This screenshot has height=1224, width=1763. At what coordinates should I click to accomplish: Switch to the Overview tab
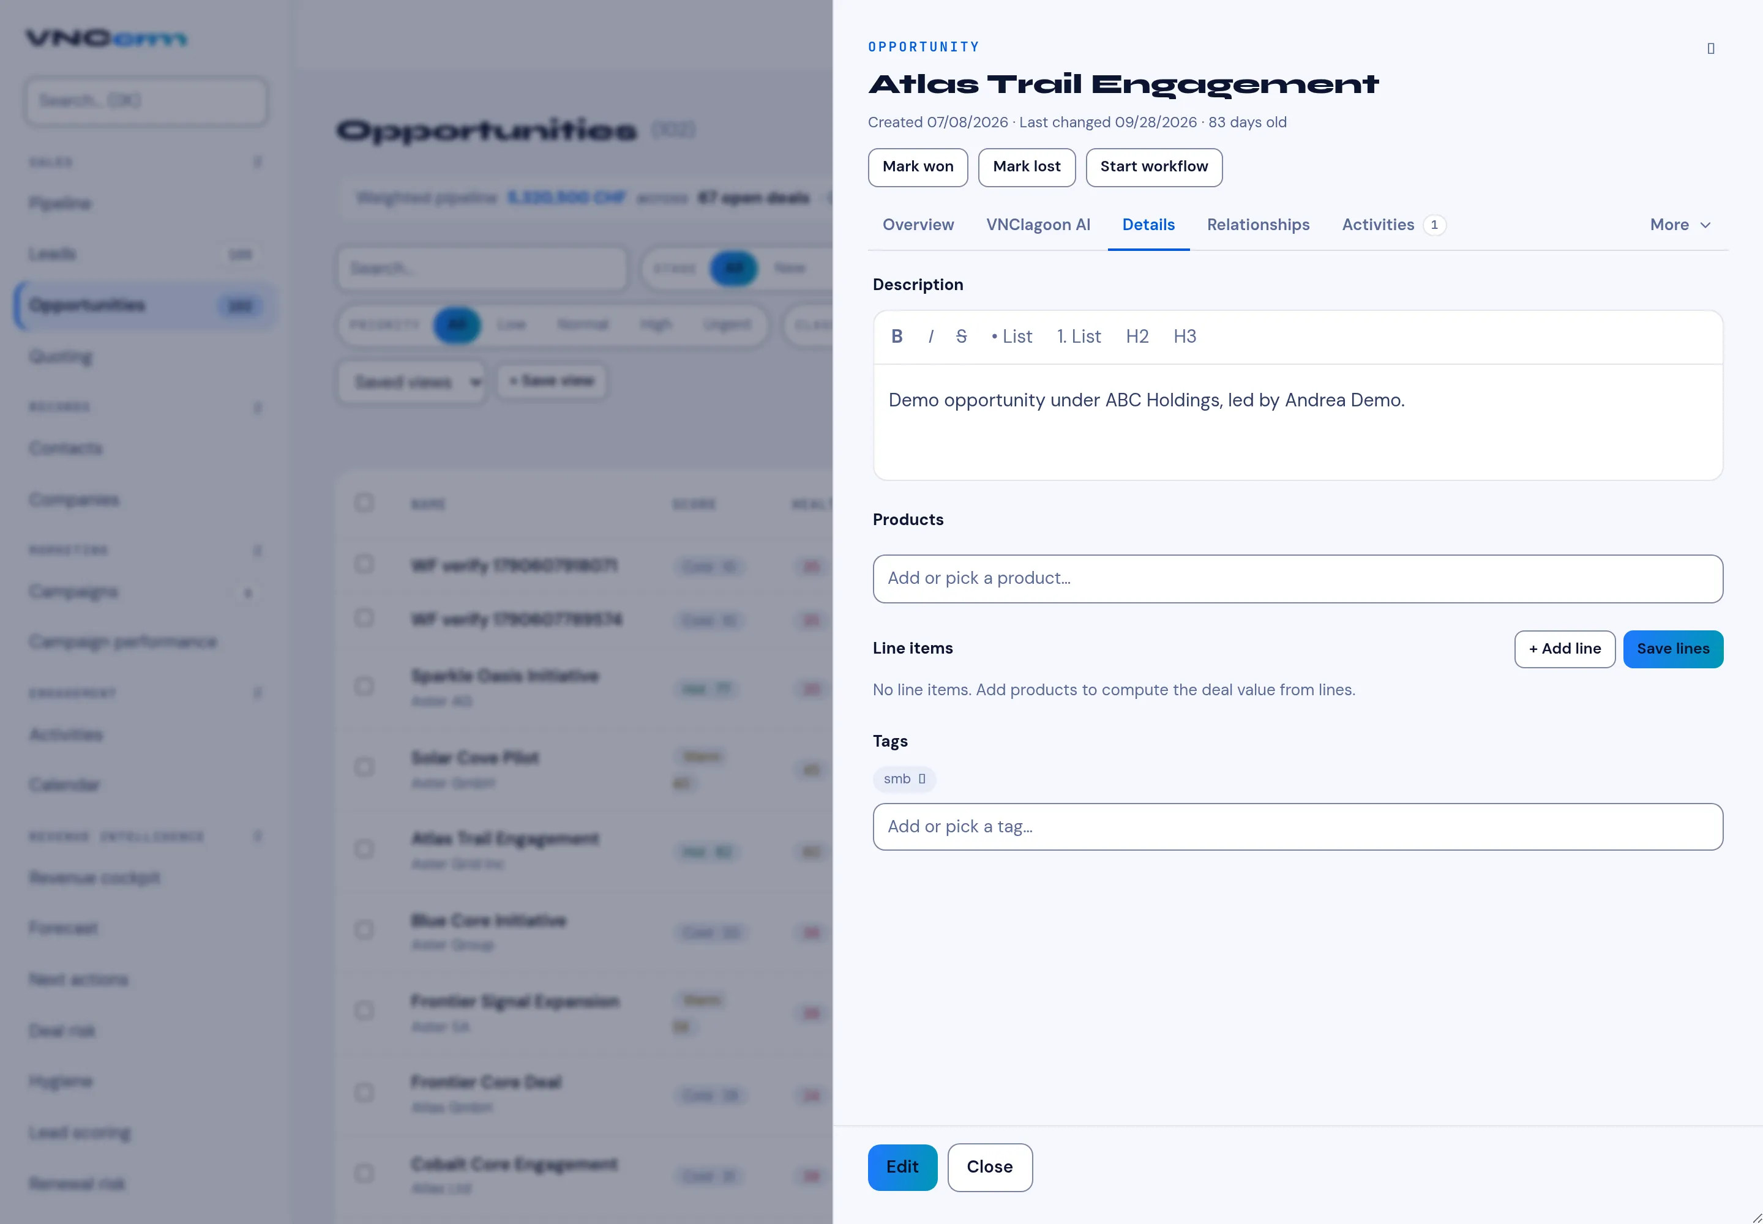[x=918, y=225]
